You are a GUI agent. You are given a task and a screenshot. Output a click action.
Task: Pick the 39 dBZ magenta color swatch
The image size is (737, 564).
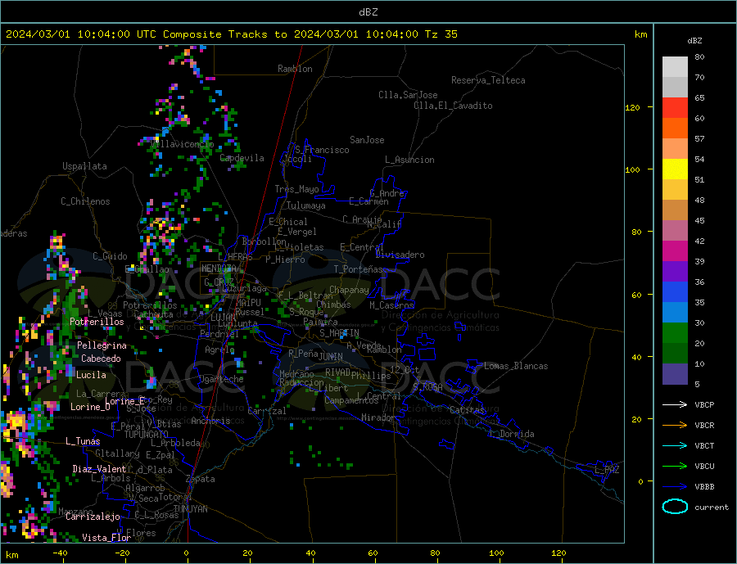(x=675, y=251)
